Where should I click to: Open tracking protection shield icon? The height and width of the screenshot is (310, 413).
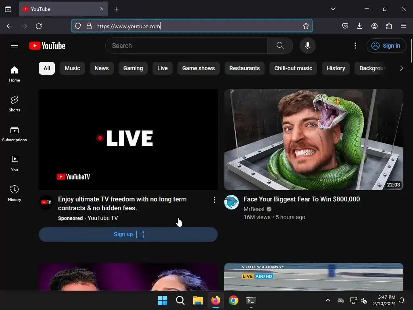[x=78, y=26]
